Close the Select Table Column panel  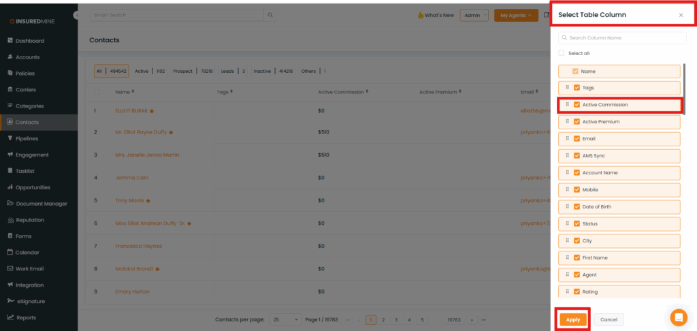[681, 15]
